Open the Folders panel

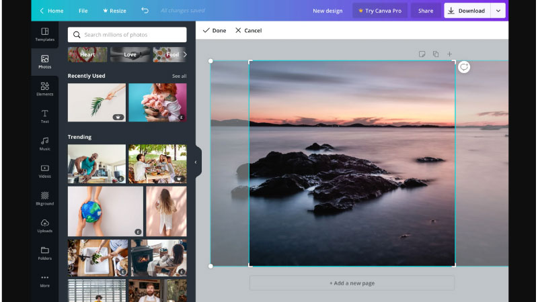44,254
